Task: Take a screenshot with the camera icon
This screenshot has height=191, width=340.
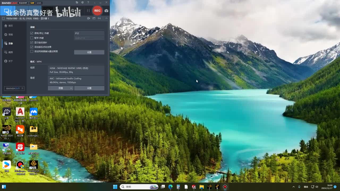Action: pyautogui.click(x=106, y=11)
